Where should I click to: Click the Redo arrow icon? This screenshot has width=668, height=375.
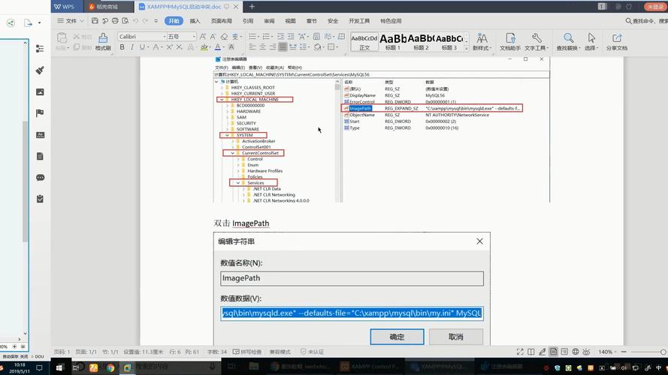tap(145, 21)
